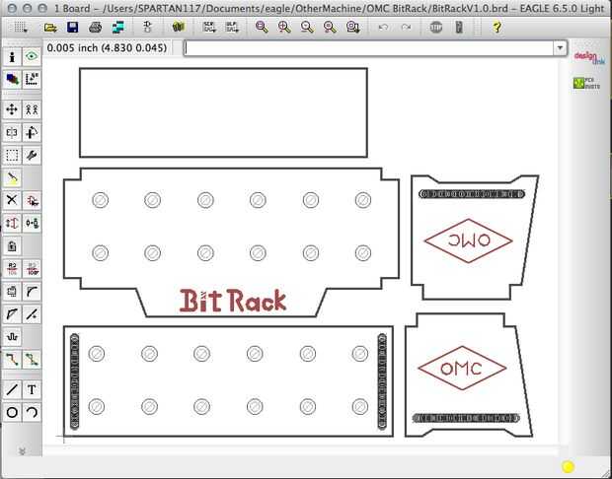
Task: Open the Layer display settings tool
Action: (x=12, y=80)
